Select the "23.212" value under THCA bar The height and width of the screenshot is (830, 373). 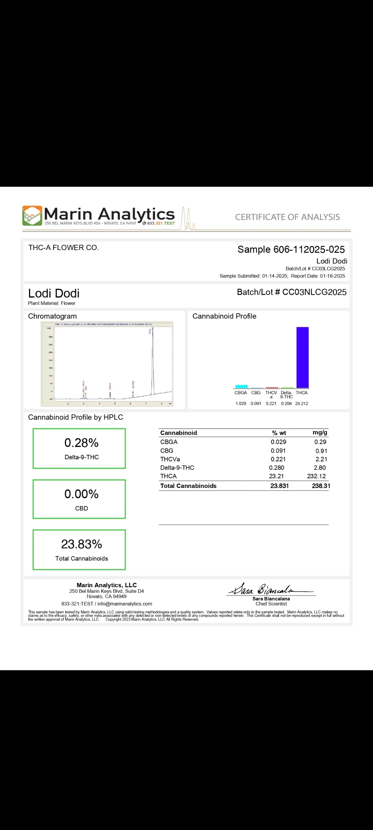point(302,404)
